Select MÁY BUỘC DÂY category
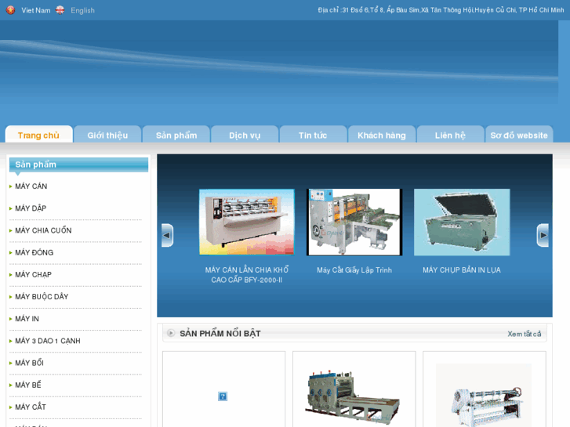 coord(42,296)
